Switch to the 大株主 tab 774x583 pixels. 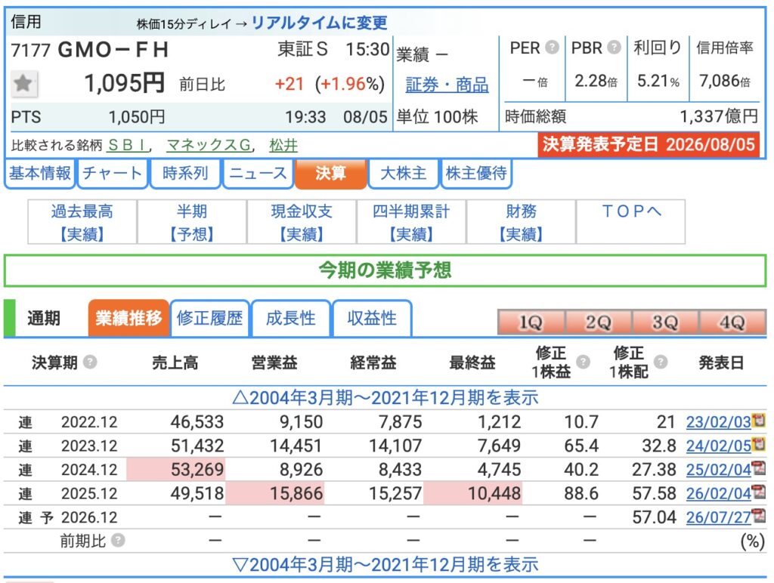pyautogui.click(x=404, y=173)
